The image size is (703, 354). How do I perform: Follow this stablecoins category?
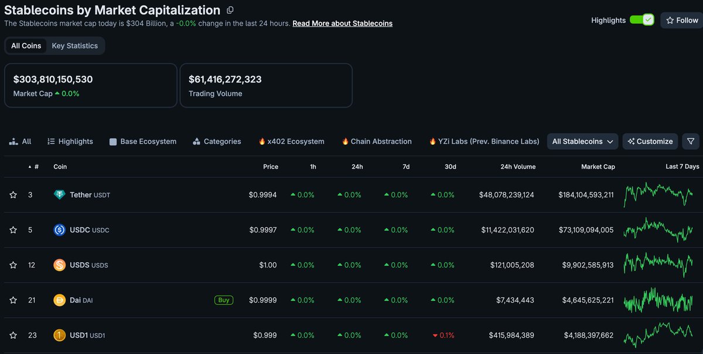click(681, 20)
